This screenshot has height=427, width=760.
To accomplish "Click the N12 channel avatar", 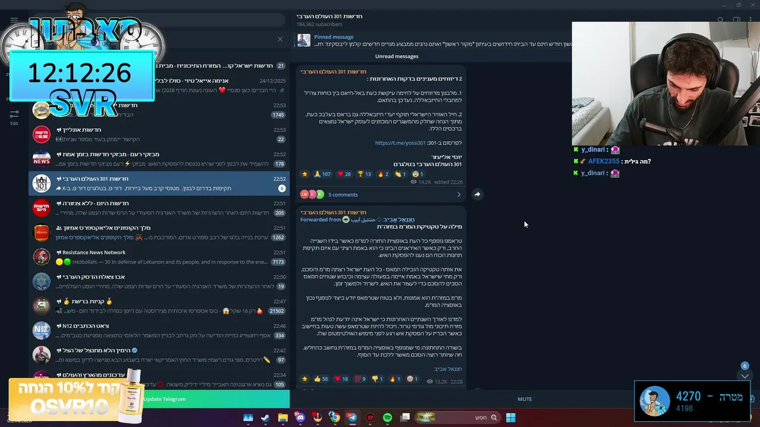I will point(41,330).
